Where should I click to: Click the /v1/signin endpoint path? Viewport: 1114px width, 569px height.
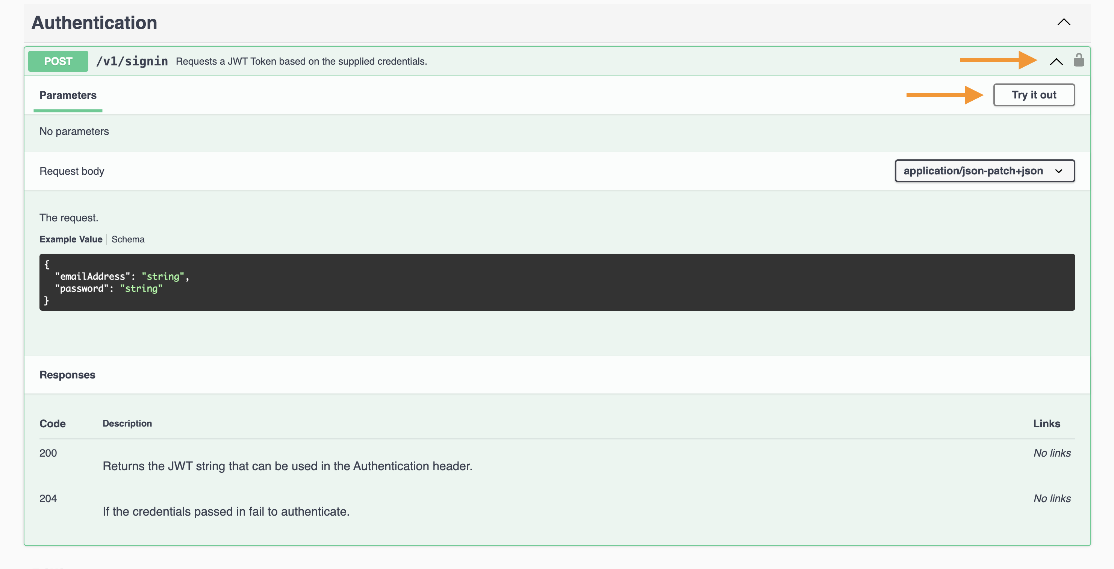[x=132, y=61]
